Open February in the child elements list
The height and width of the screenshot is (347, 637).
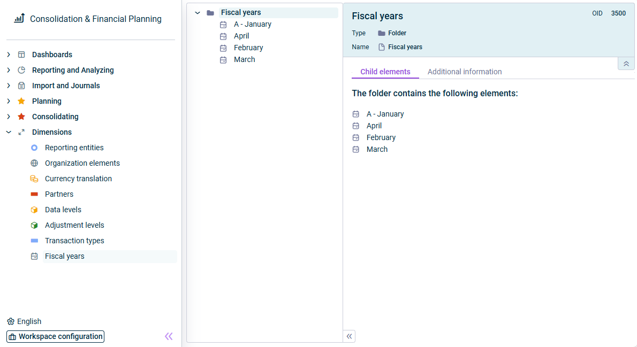click(x=381, y=137)
